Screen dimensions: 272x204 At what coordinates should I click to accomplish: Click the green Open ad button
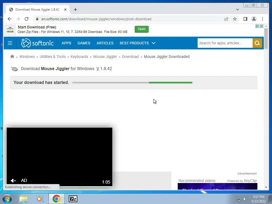tap(142, 29)
